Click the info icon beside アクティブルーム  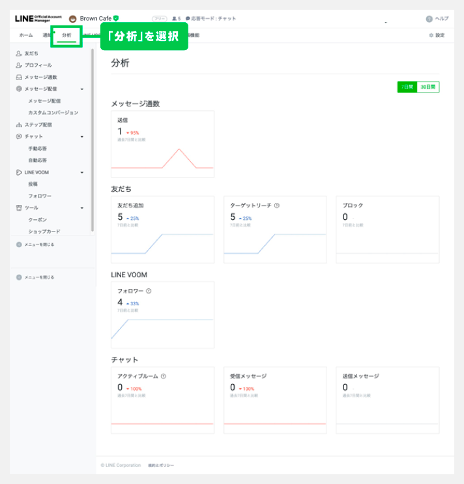164,376
